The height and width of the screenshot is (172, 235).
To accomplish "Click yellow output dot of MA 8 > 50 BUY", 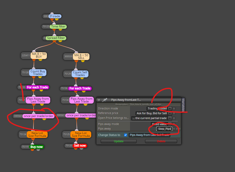I will [40, 60].
